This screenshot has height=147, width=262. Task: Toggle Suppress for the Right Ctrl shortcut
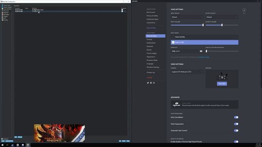click(122, 10)
